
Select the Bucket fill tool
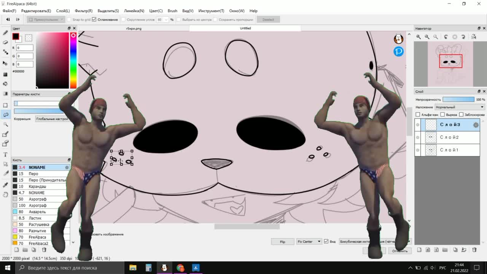pyautogui.click(x=5, y=84)
